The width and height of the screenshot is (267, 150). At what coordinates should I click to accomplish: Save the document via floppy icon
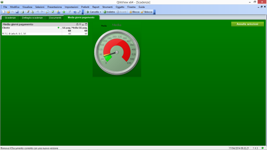pos(17,12)
